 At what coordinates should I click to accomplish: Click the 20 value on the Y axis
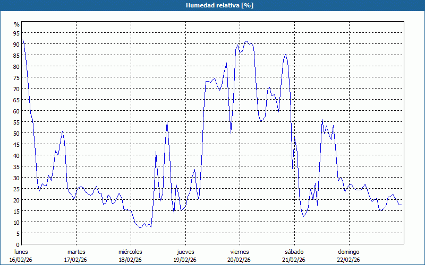click(16, 200)
